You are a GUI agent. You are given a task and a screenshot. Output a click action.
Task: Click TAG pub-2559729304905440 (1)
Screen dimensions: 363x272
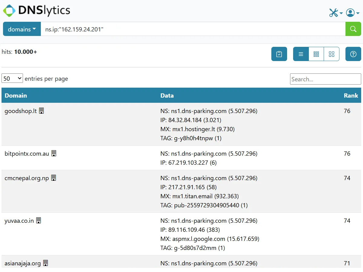[x=204, y=205]
